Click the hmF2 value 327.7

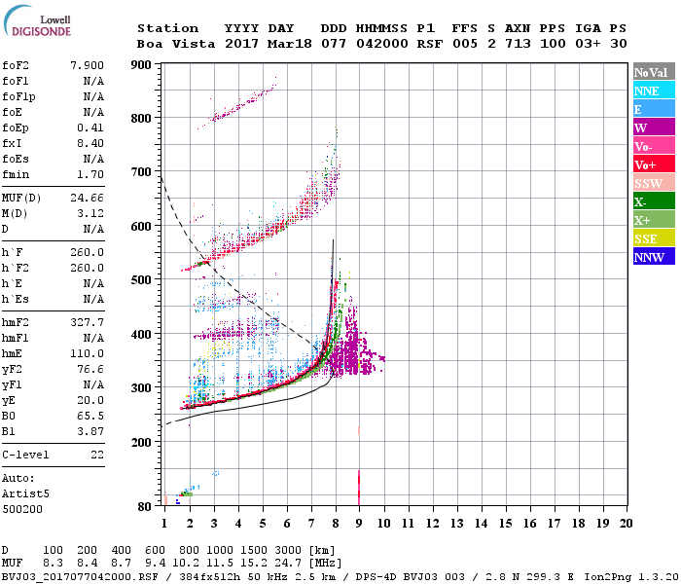[x=87, y=321]
